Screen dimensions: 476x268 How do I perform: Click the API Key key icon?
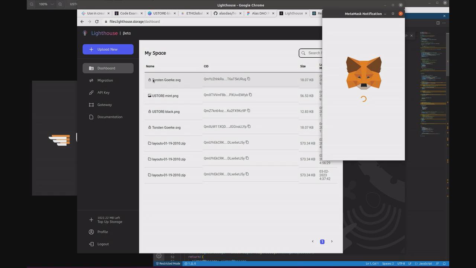pos(91,93)
